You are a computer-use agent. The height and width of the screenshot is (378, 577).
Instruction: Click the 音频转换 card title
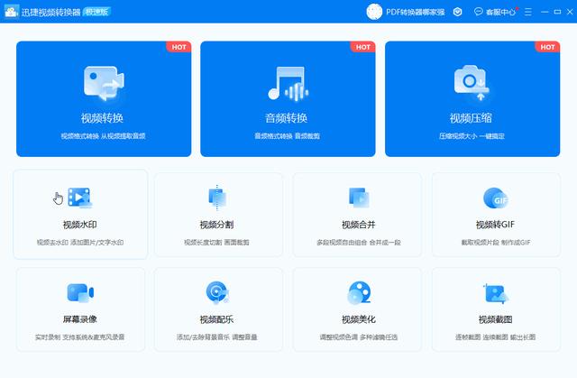[x=286, y=118]
